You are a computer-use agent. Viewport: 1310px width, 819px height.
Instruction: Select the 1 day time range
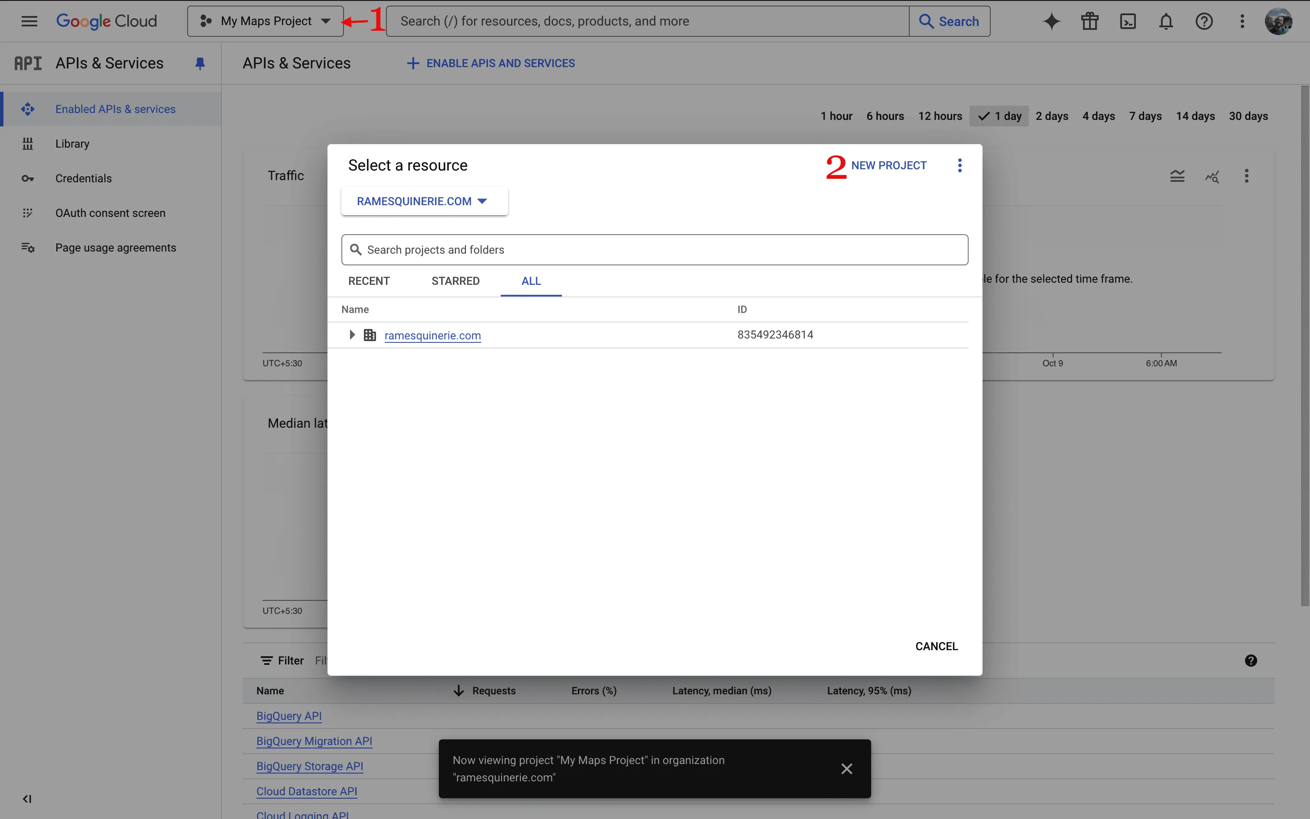tap(999, 116)
